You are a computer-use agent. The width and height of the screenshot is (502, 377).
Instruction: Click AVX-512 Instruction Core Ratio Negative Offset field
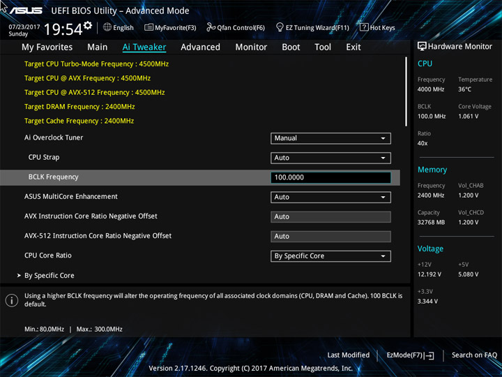[x=330, y=236]
